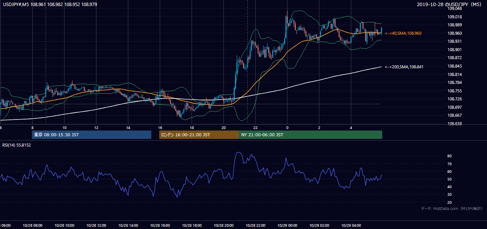The width and height of the screenshot is (487, 229).
Task: Click the RSI 30 level label
Action: [449, 195]
